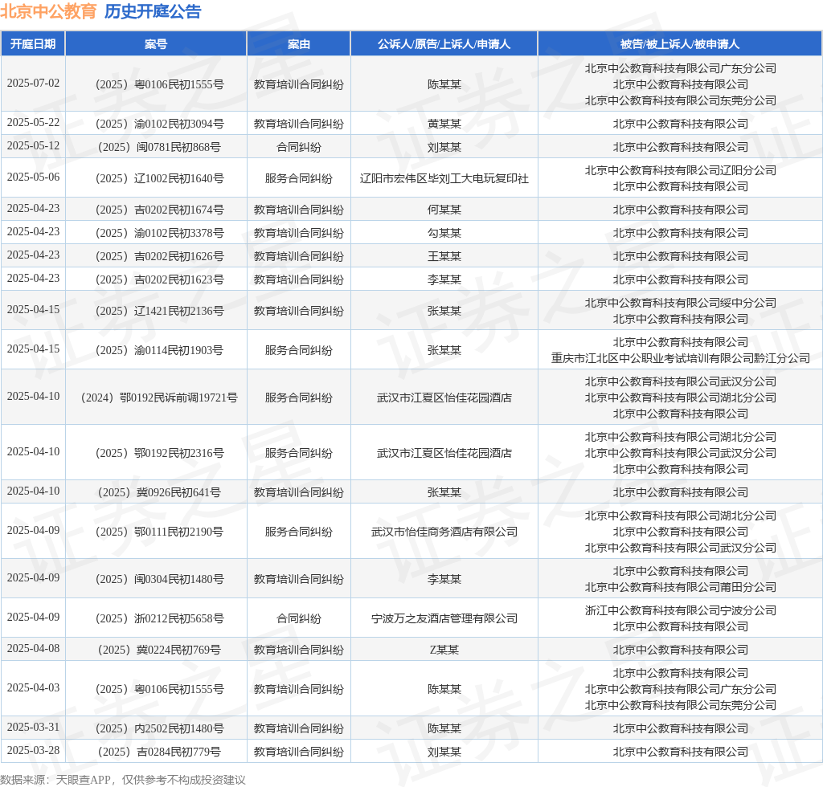Click plaintiff 勾某某
The width and height of the screenshot is (823, 787).
(444, 233)
